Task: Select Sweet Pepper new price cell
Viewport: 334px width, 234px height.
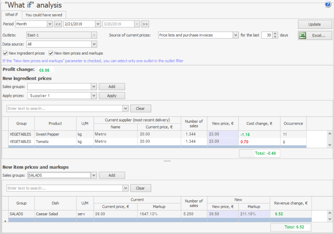Action: coord(222,134)
